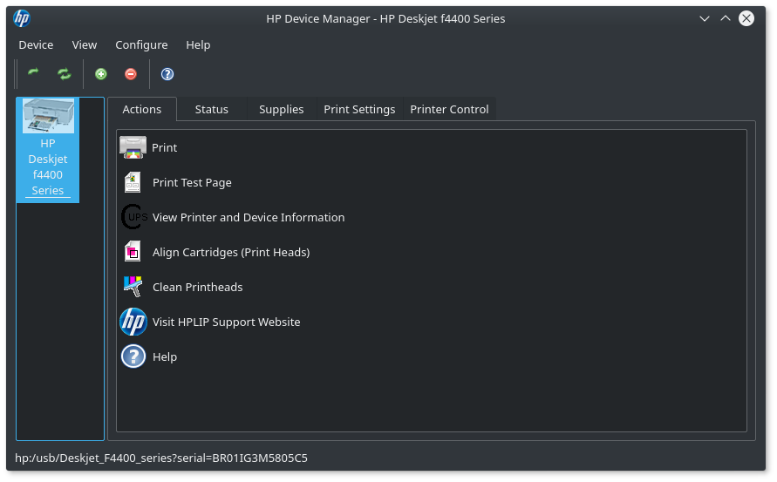Click the green add device icon

pos(101,74)
